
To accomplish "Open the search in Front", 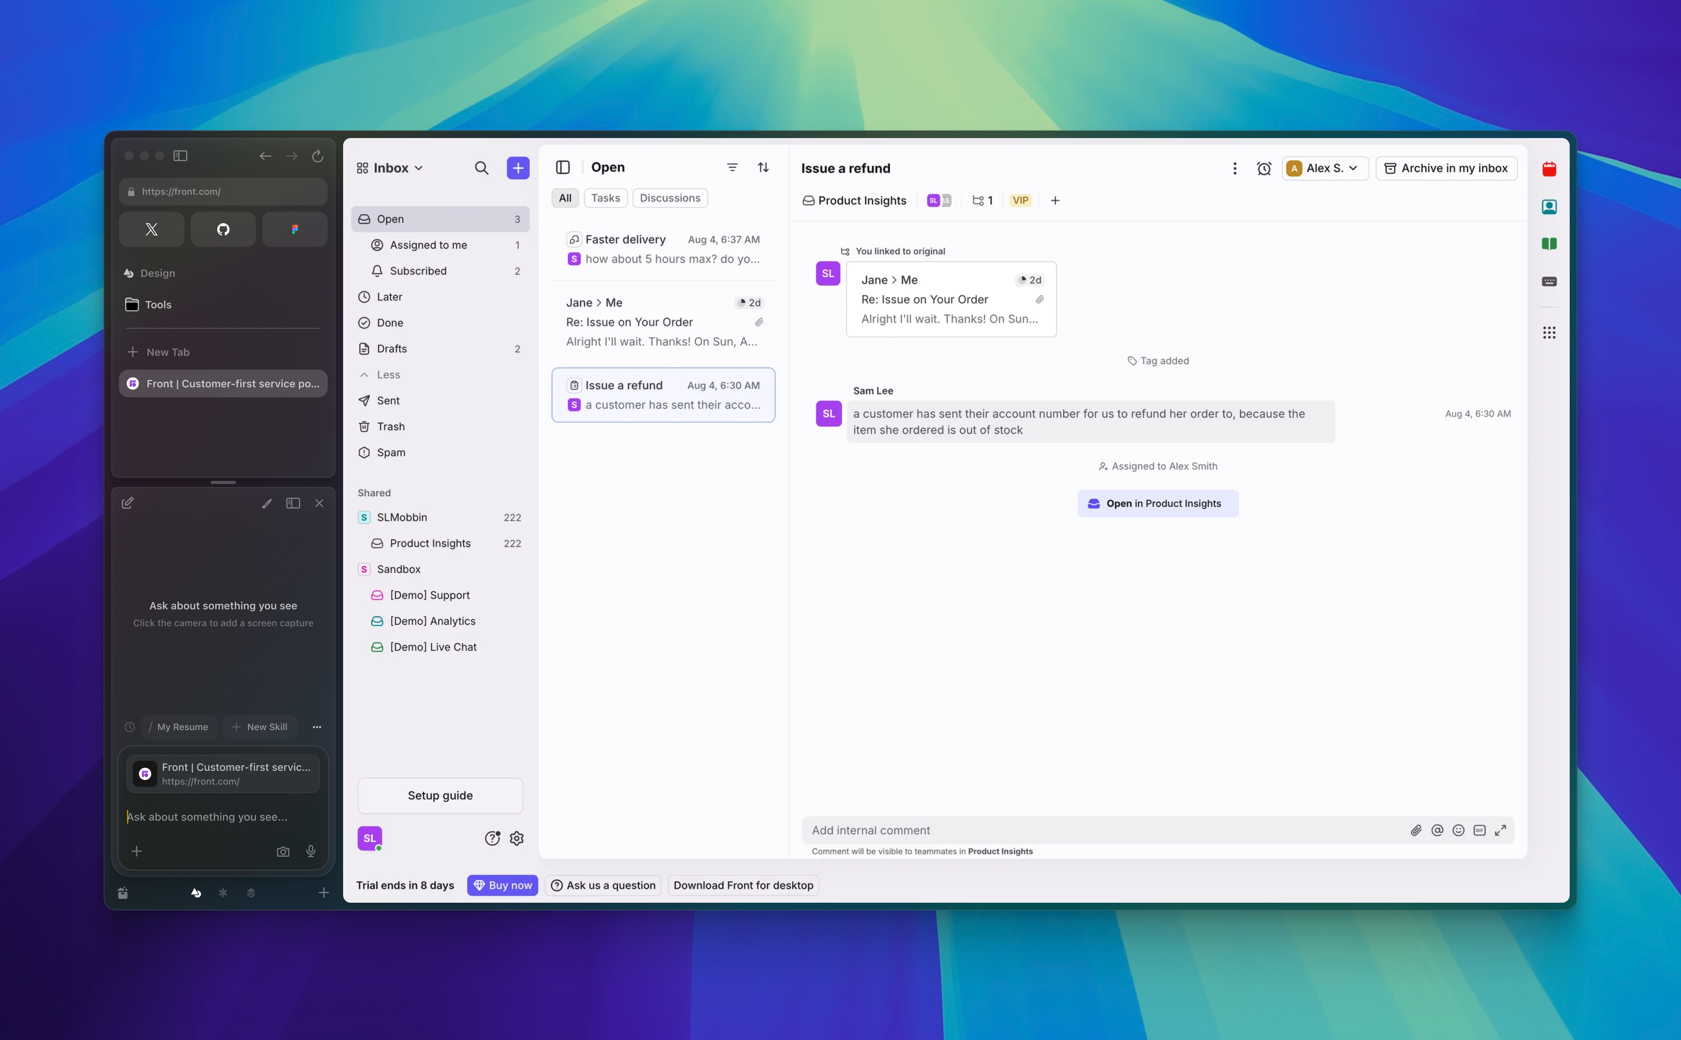I will point(481,168).
